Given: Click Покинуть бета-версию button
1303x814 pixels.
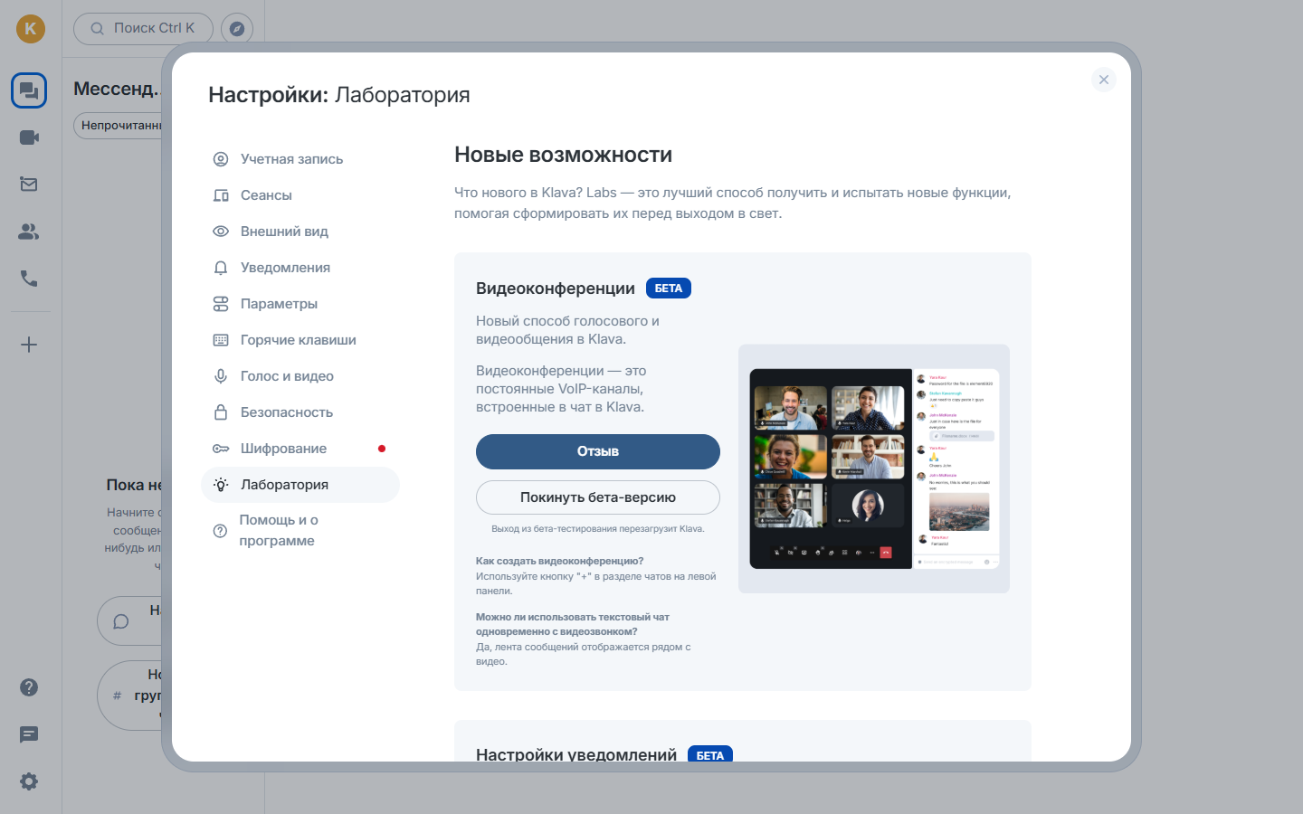Looking at the screenshot, I should coord(598,497).
